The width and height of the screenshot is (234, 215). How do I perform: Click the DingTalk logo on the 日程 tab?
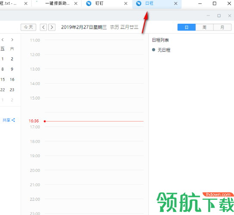point(139,3)
